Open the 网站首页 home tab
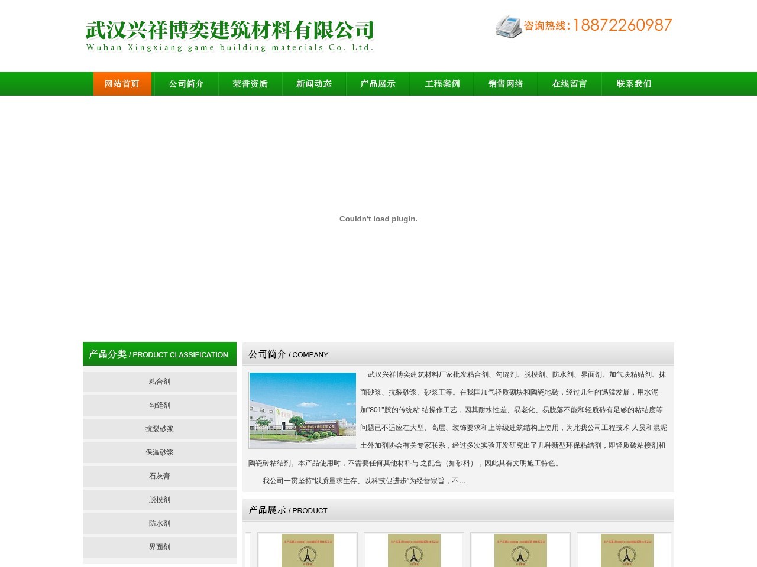 tap(122, 84)
